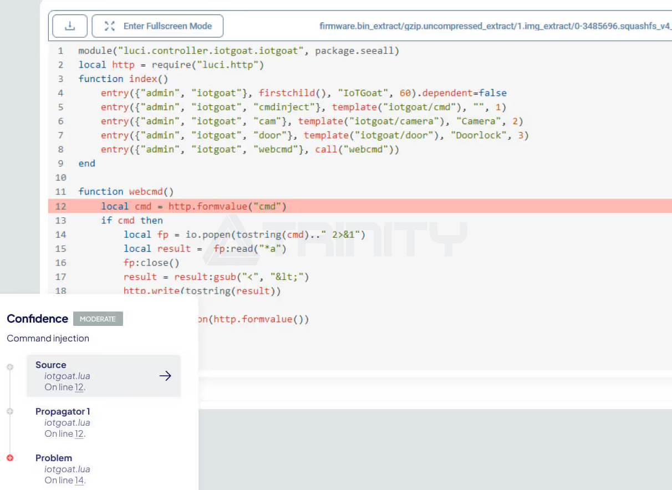The height and width of the screenshot is (490, 672).
Task: Select the Problem step title
Action: [54, 458]
